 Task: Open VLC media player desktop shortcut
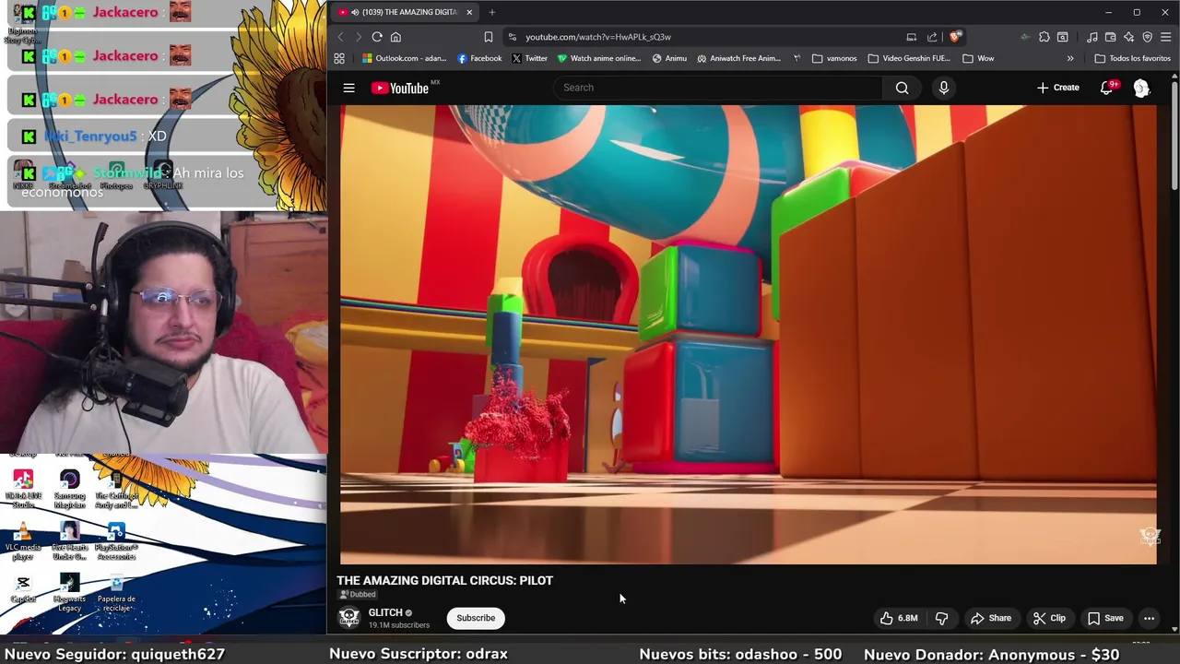point(23,540)
